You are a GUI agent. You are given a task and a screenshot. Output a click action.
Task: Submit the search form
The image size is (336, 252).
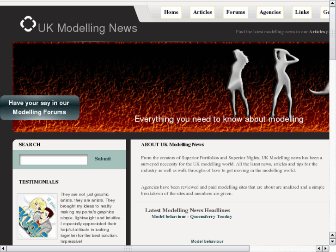point(103,159)
